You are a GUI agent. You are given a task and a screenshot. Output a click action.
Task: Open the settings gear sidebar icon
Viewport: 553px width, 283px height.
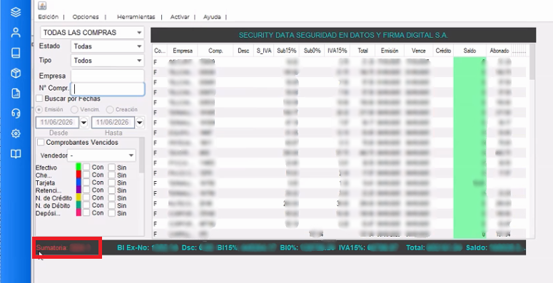click(x=16, y=133)
